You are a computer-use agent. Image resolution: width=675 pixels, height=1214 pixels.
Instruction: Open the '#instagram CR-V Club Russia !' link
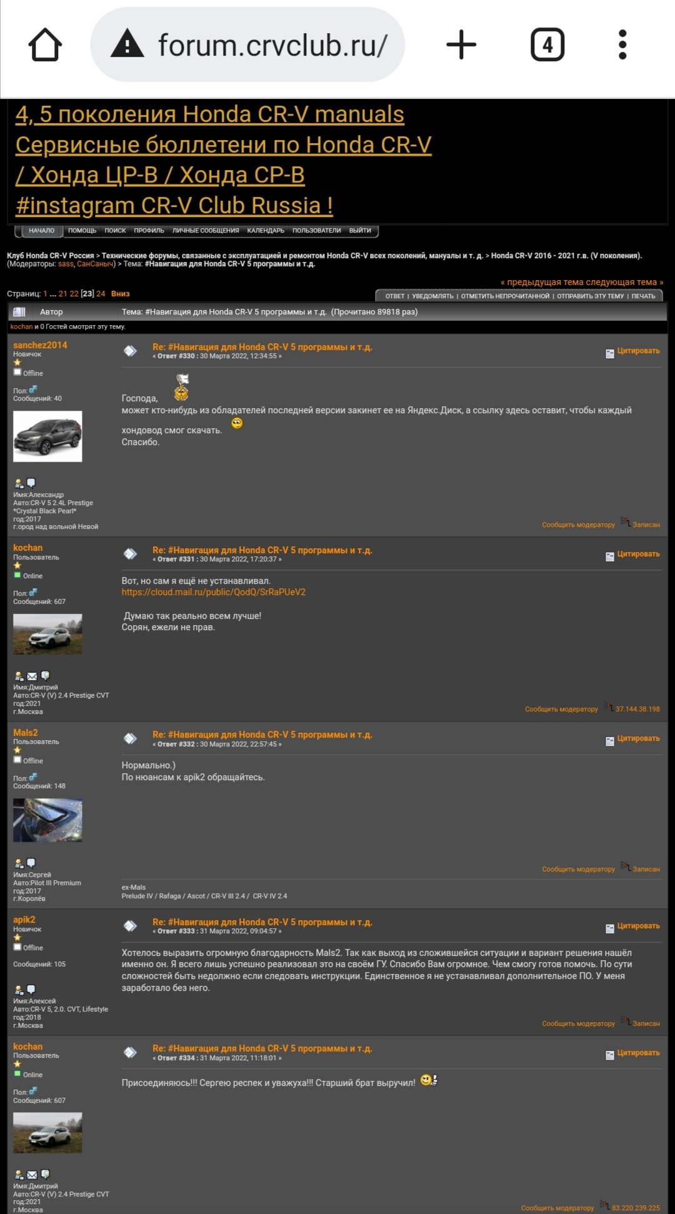pyautogui.click(x=174, y=205)
